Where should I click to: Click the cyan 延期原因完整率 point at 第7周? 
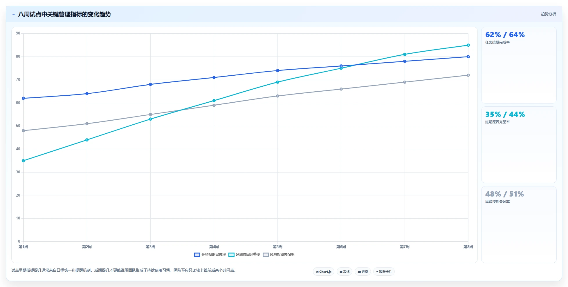point(405,55)
